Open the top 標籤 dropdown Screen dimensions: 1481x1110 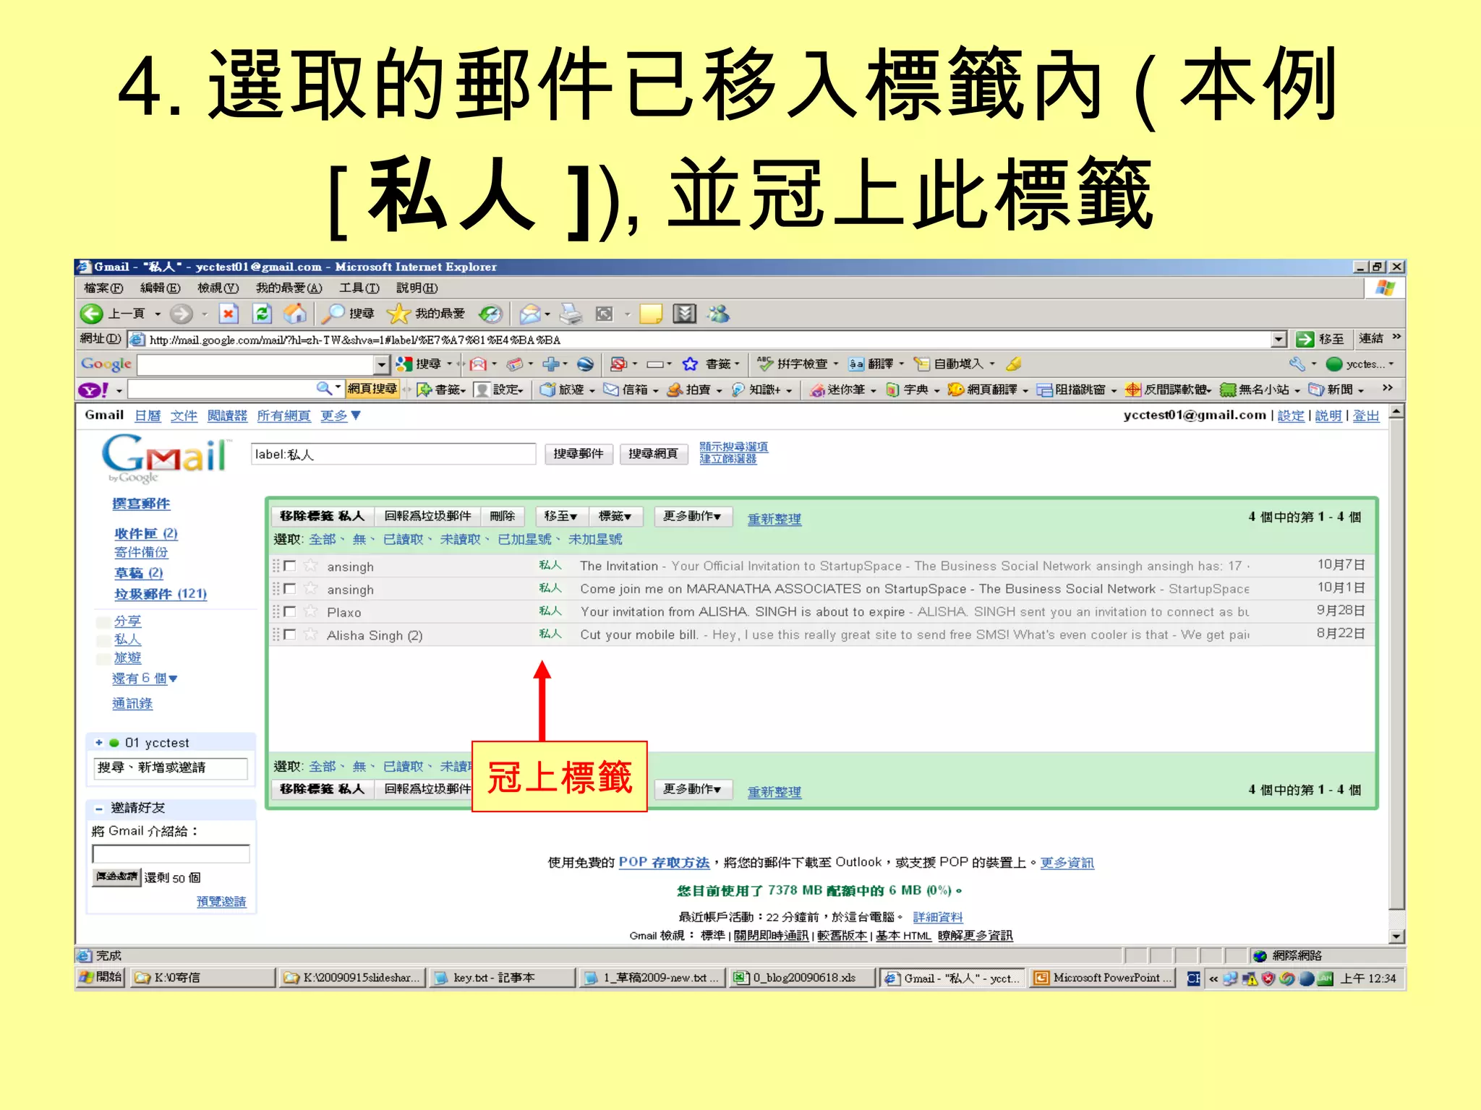pos(615,516)
